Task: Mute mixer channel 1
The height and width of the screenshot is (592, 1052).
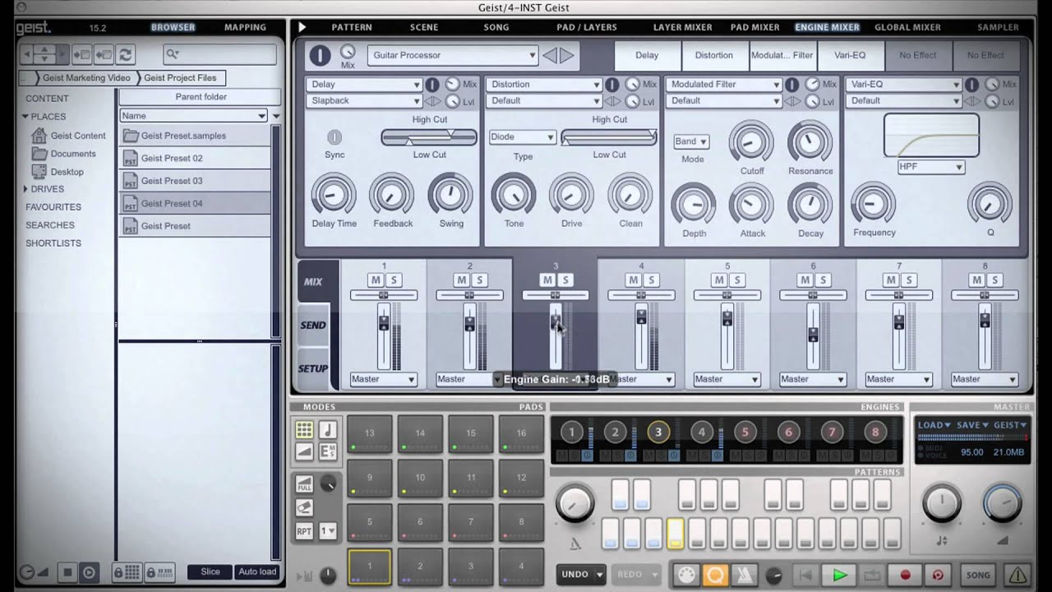Action: [376, 280]
